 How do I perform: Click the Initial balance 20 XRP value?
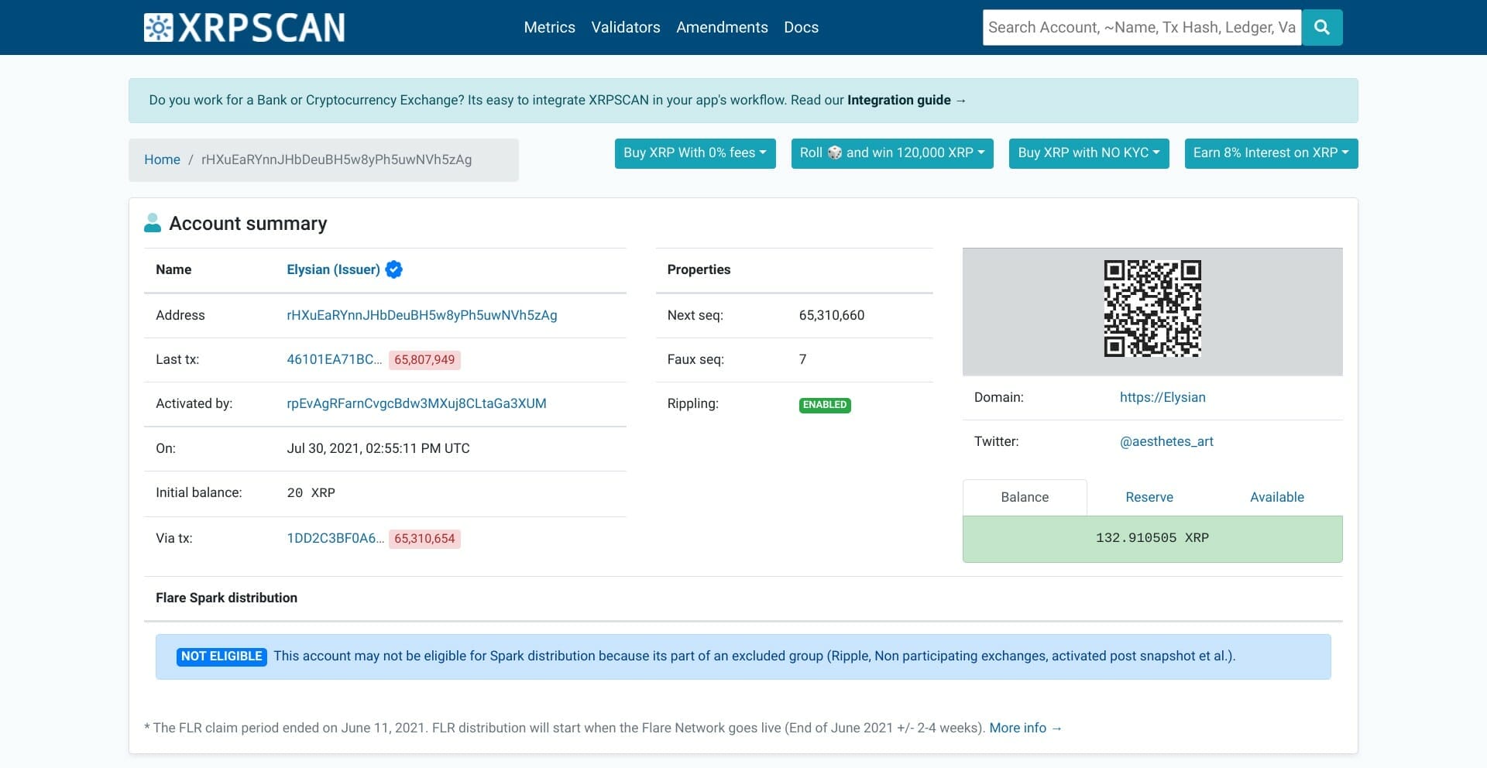point(311,493)
